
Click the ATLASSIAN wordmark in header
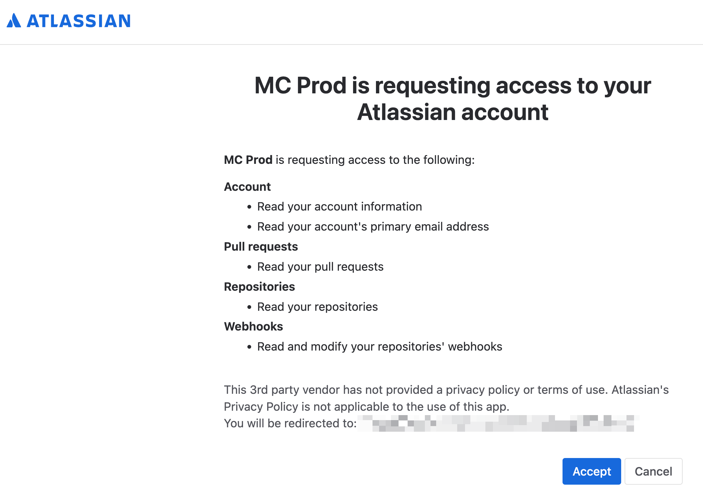pos(79,21)
